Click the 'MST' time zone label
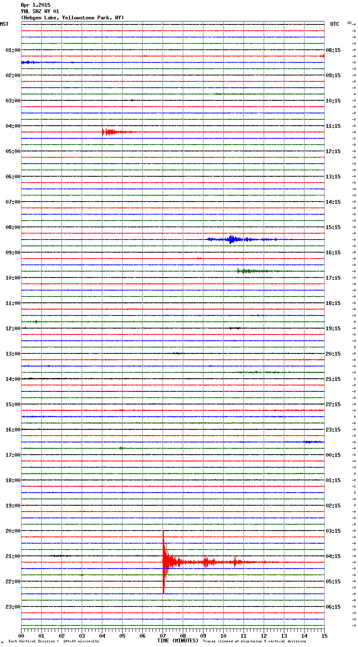This screenshot has width=358, height=647. pyautogui.click(x=4, y=24)
